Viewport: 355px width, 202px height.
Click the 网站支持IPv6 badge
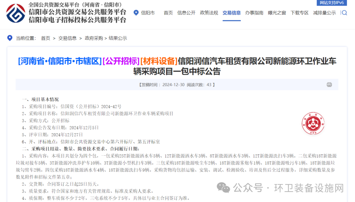point(332,3)
